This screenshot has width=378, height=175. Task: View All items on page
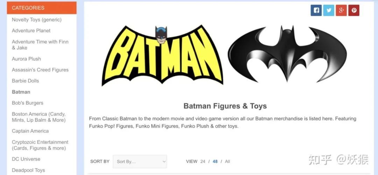point(227,161)
